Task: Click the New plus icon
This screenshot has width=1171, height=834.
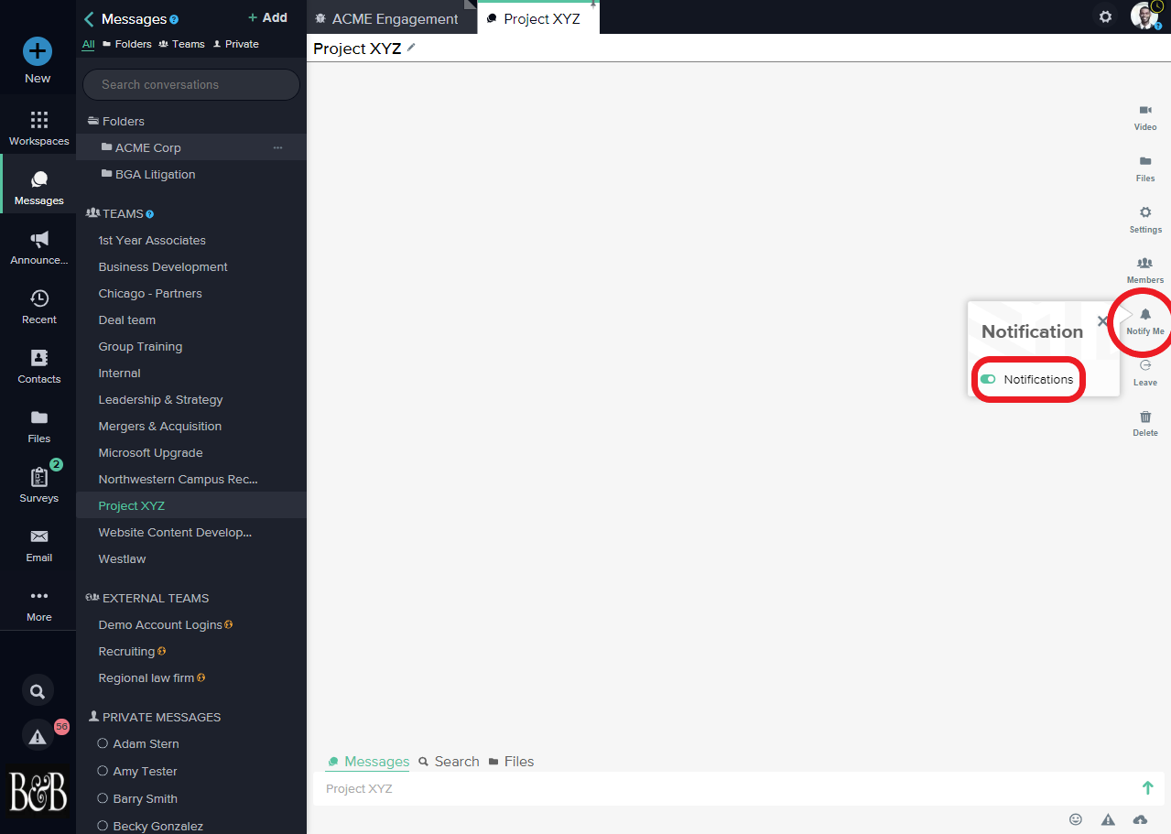Action: tap(38, 52)
